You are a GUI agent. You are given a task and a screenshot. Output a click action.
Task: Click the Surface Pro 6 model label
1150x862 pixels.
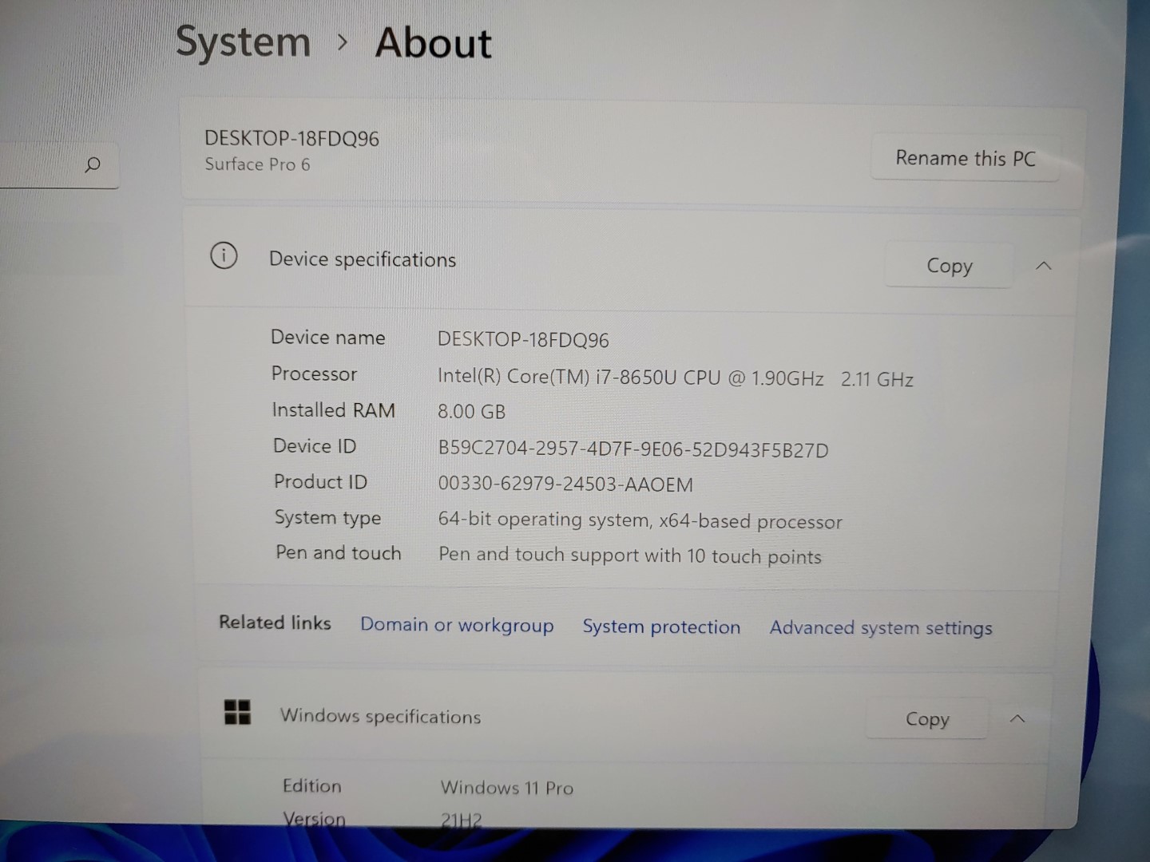click(257, 164)
